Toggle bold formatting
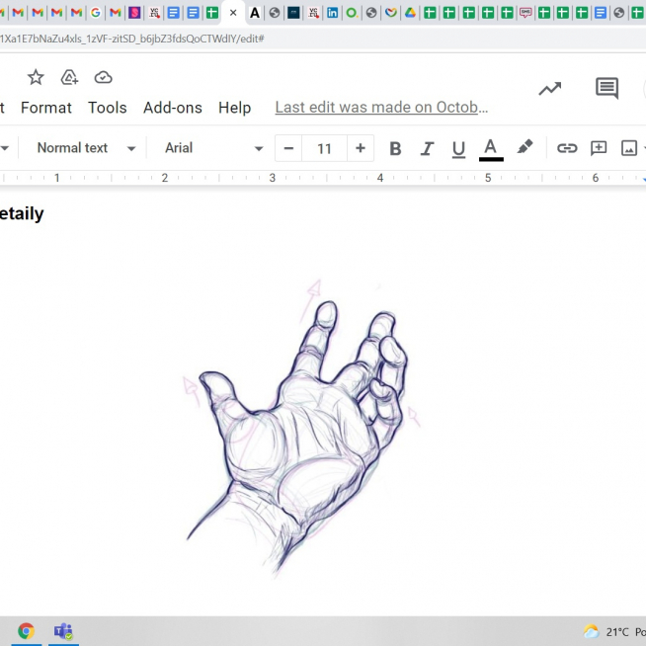Viewport: 646px width, 646px height. tap(395, 148)
